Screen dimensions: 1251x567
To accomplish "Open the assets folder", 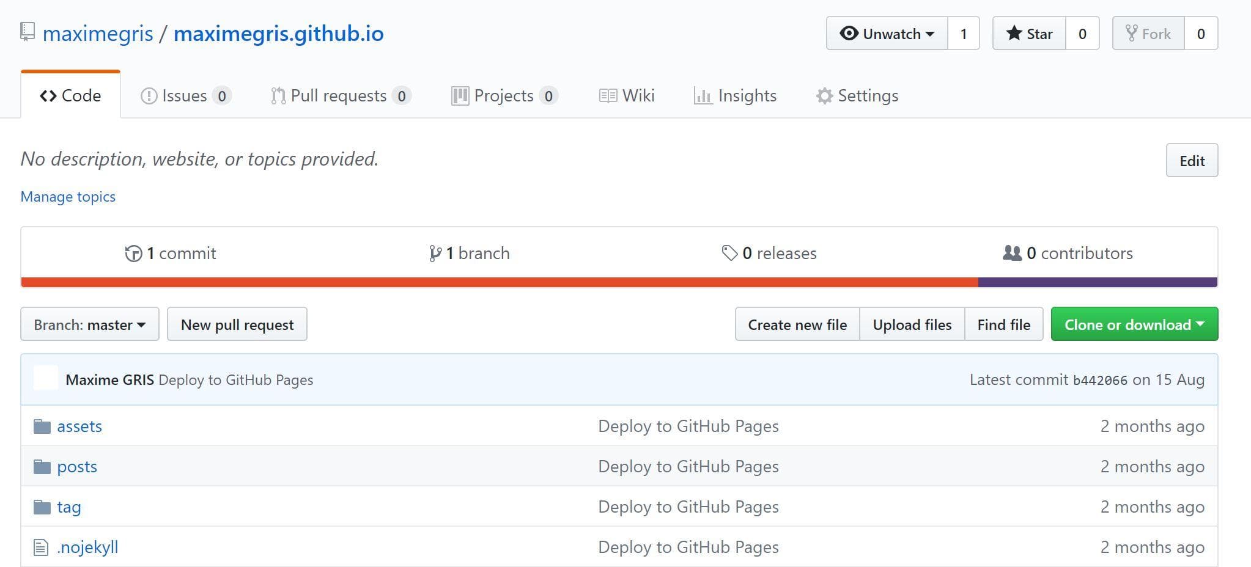I will 79,426.
